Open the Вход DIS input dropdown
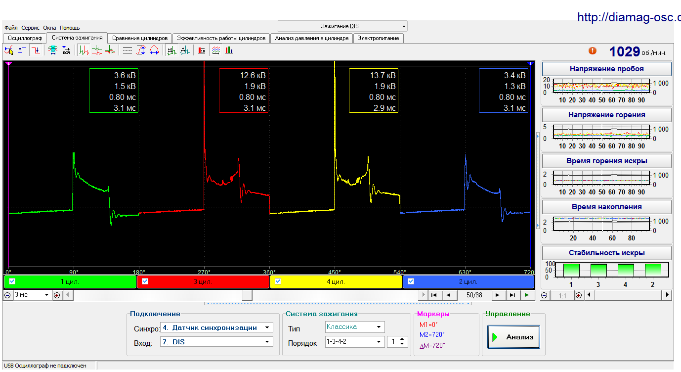Image resolution: width=681 pixels, height=372 pixels. click(216, 342)
